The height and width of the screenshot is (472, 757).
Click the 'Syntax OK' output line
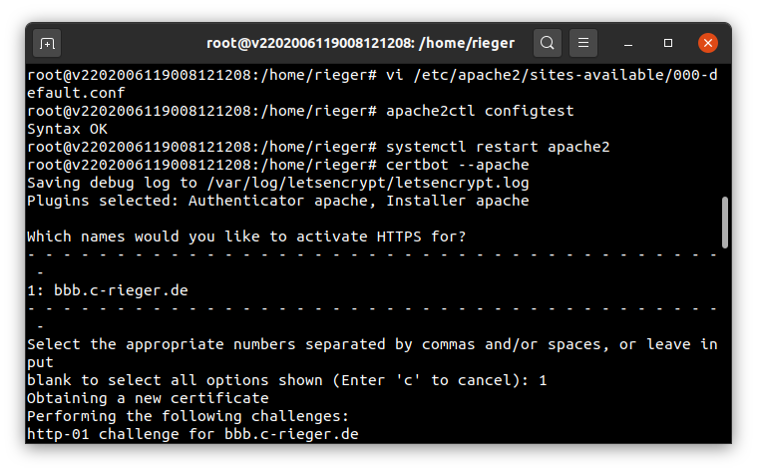67,129
